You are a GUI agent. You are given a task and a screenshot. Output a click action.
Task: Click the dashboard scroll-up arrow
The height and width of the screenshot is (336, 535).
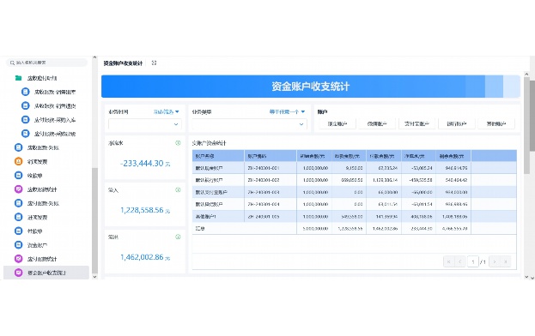click(x=526, y=74)
